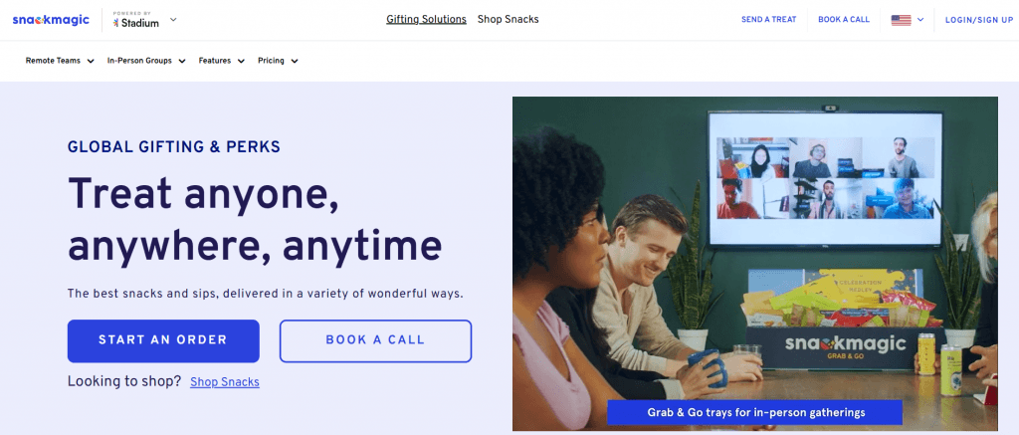The image size is (1019, 435).
Task: Follow the underlined Shop Snacks link
Action: (x=225, y=381)
